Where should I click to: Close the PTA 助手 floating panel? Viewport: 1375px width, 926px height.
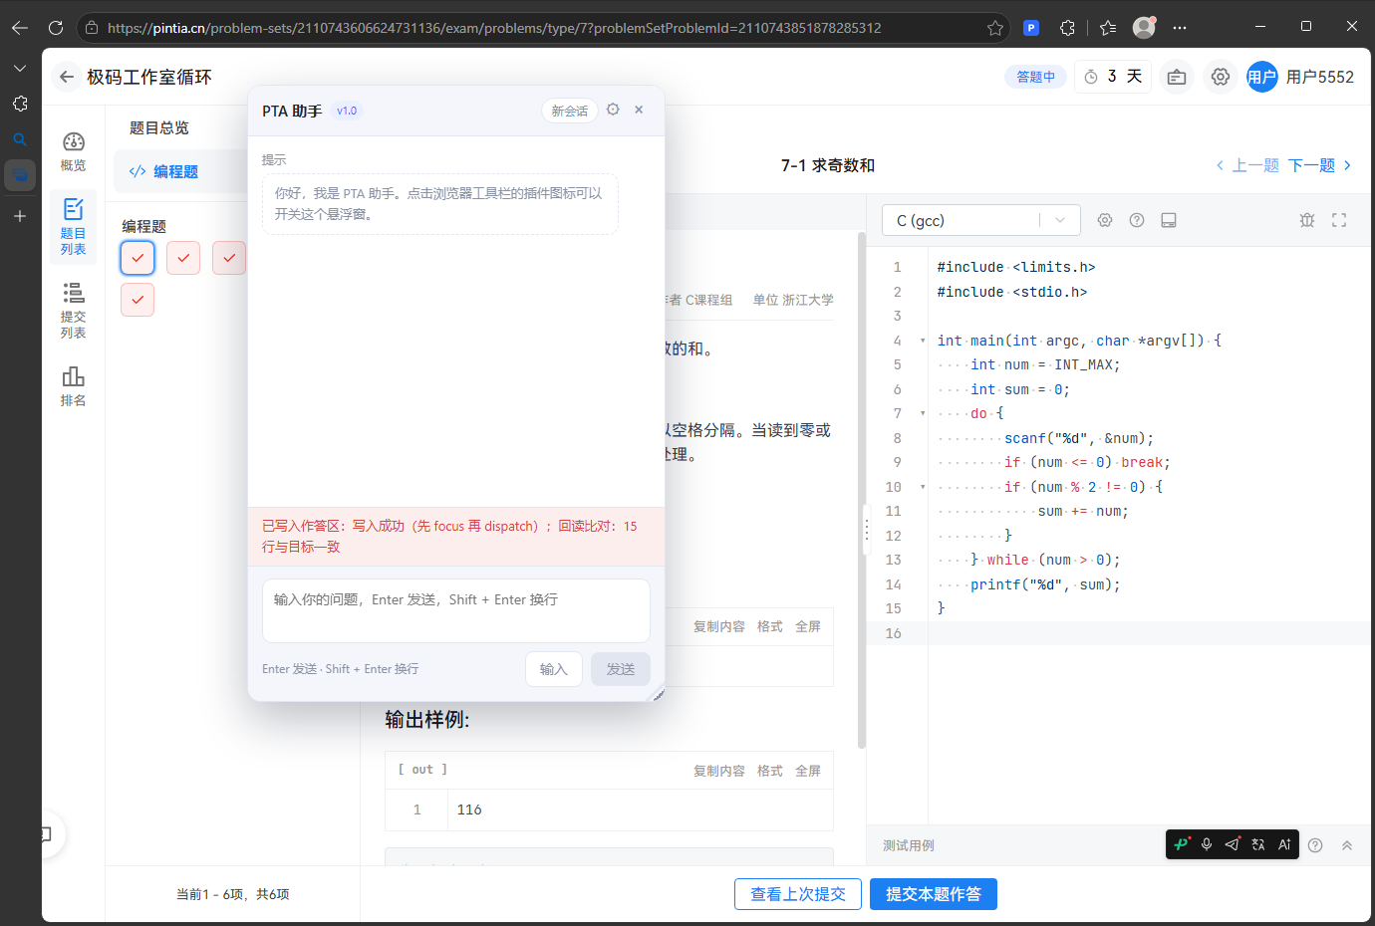point(639,110)
